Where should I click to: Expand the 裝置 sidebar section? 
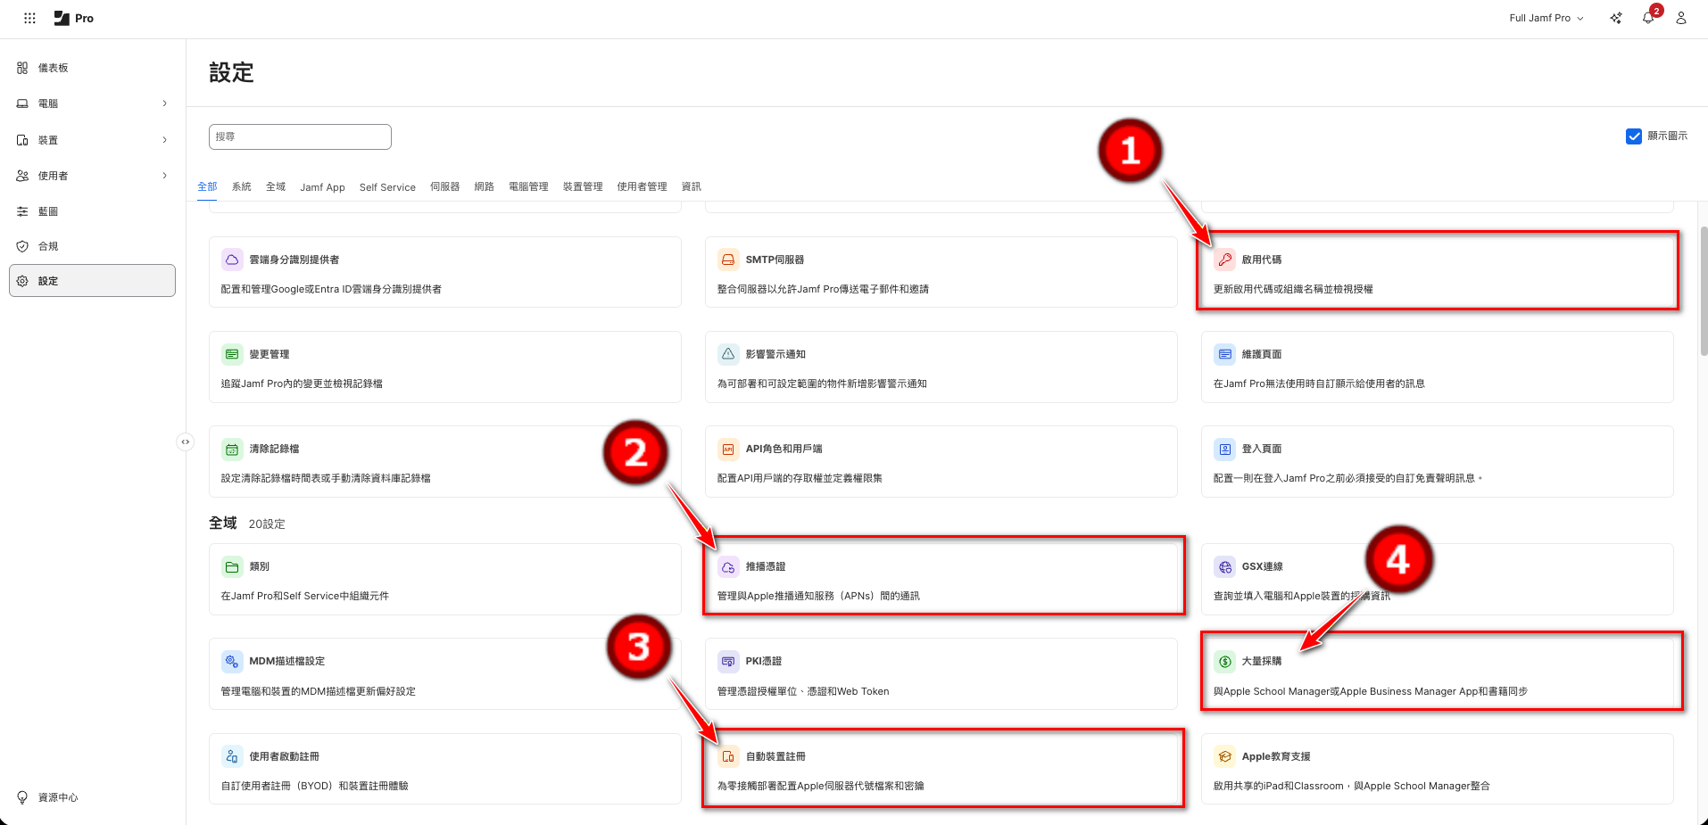click(164, 140)
